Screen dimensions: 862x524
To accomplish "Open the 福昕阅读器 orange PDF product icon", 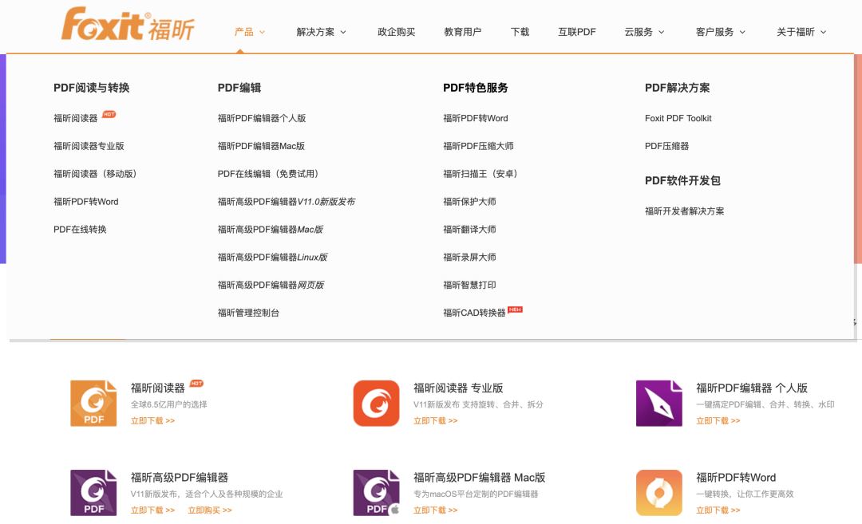I will [93, 403].
